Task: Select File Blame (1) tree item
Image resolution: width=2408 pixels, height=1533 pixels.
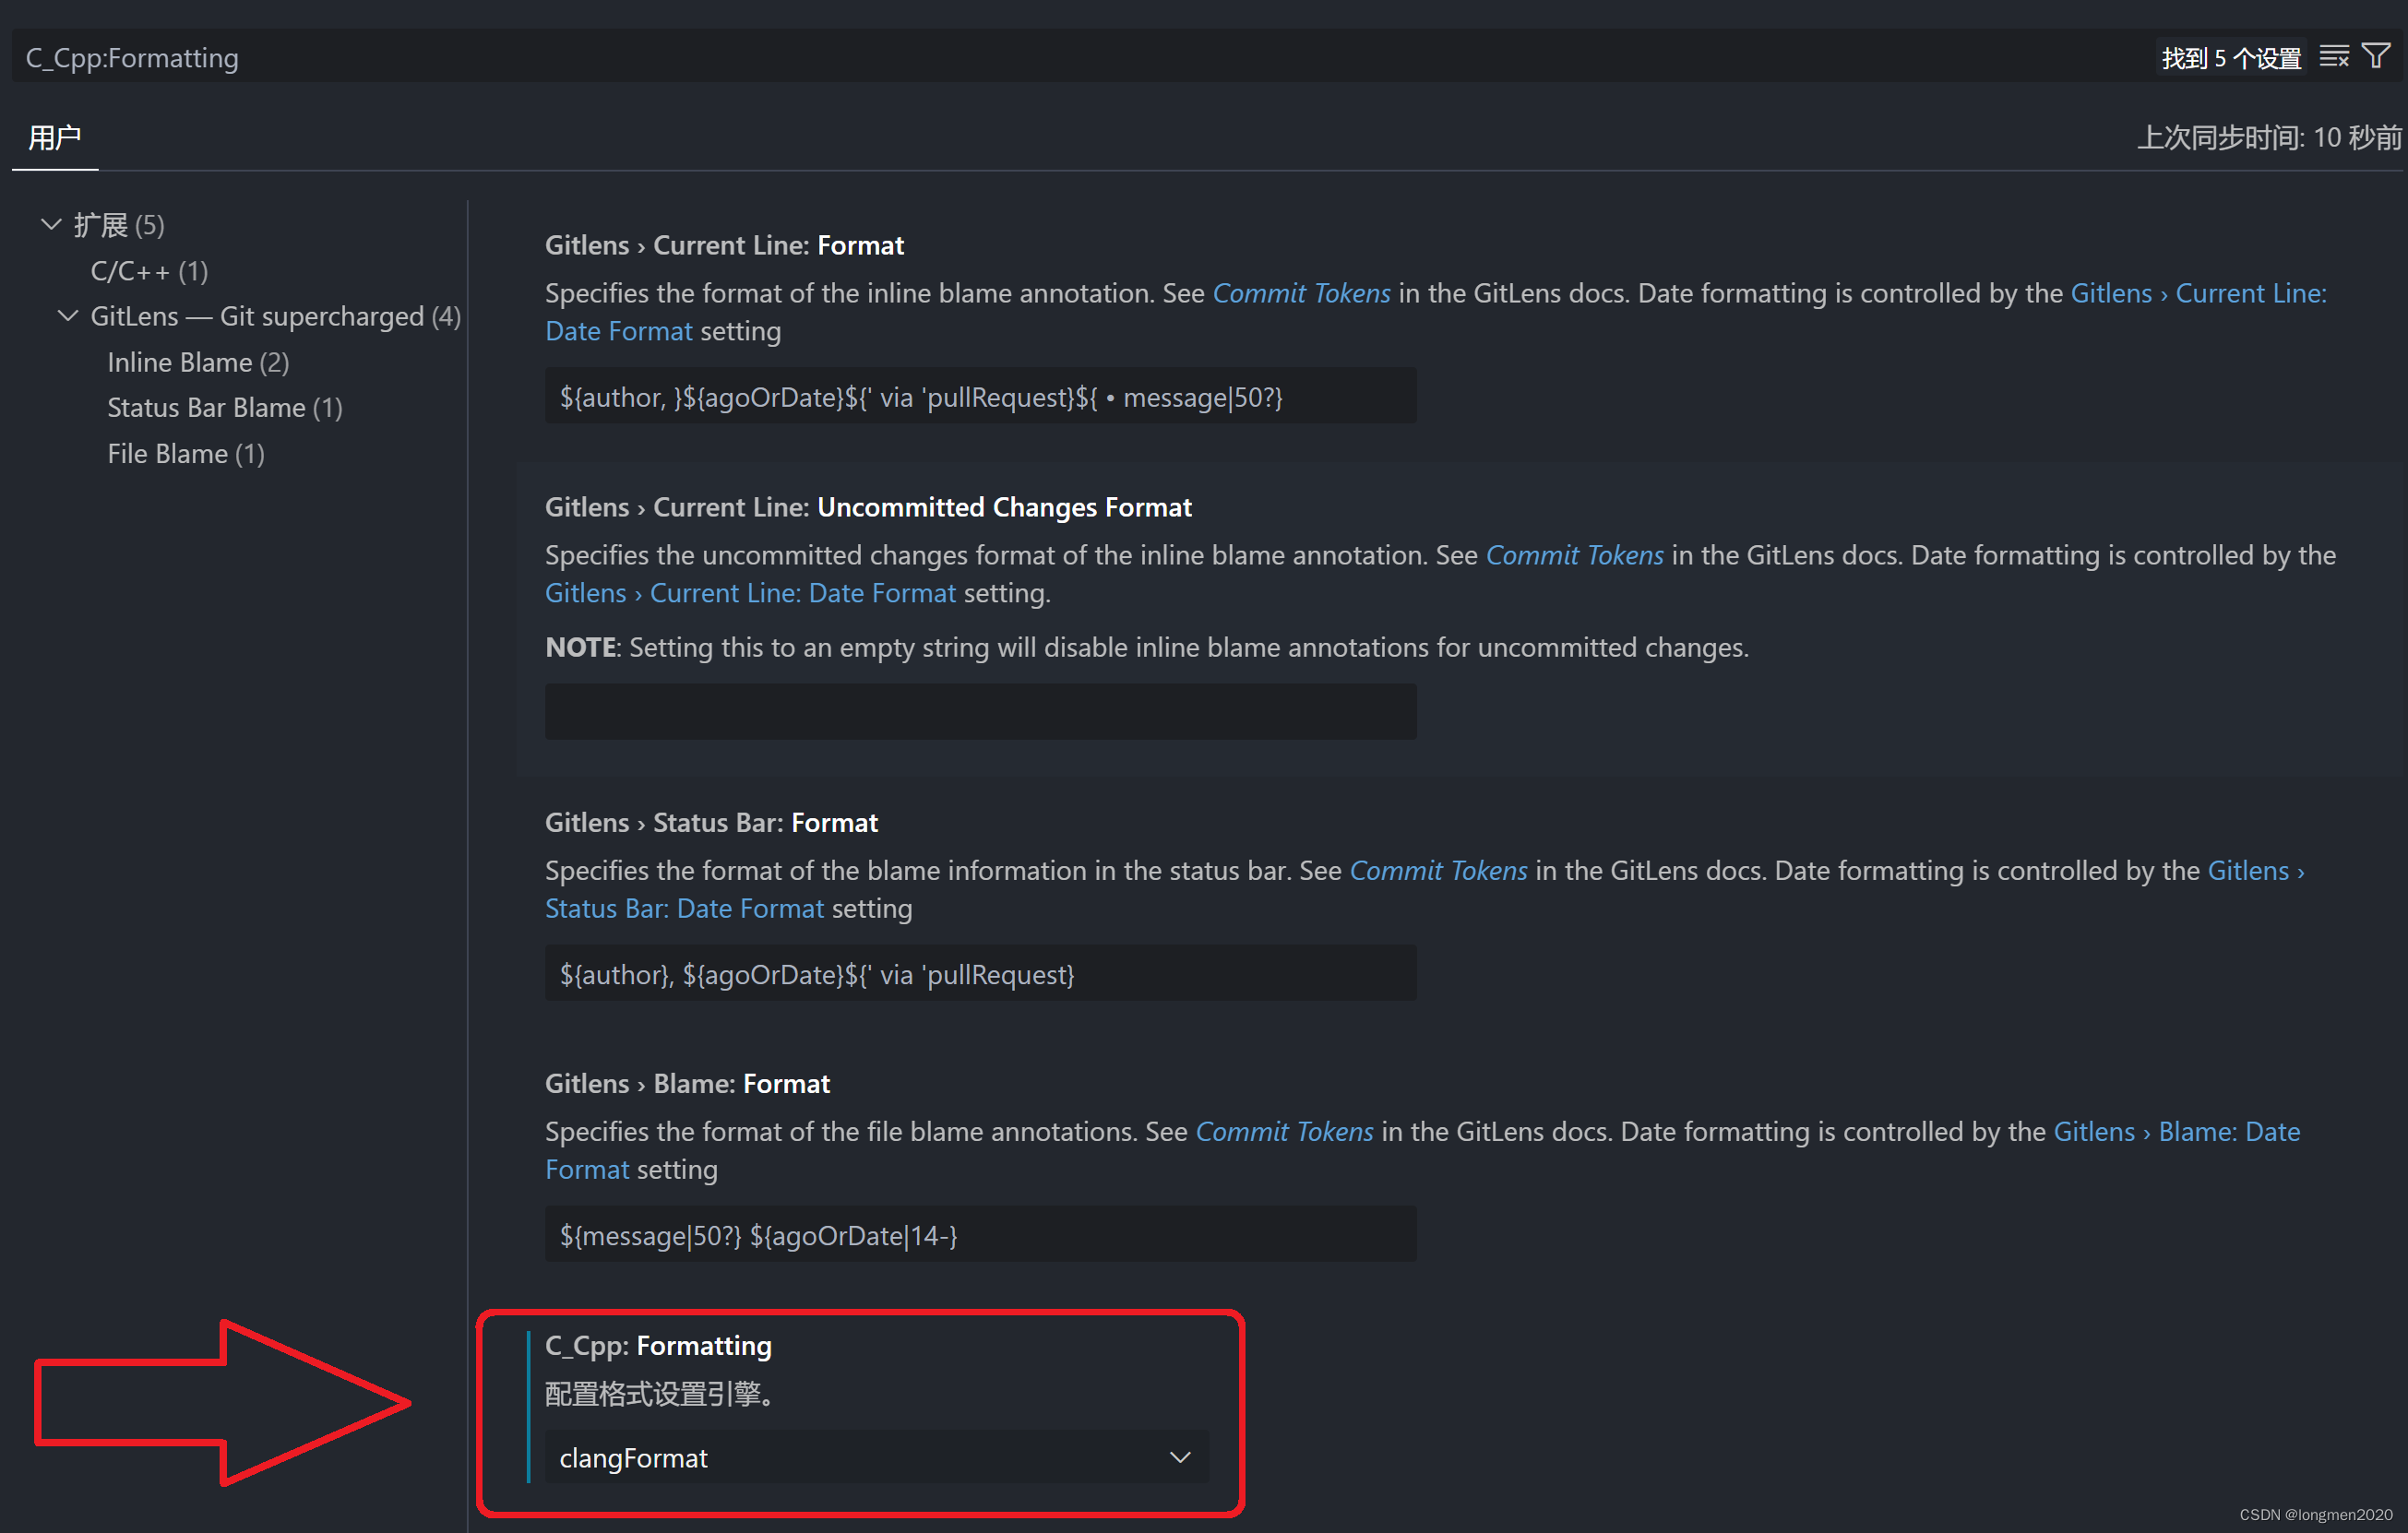Action: click(x=186, y=454)
